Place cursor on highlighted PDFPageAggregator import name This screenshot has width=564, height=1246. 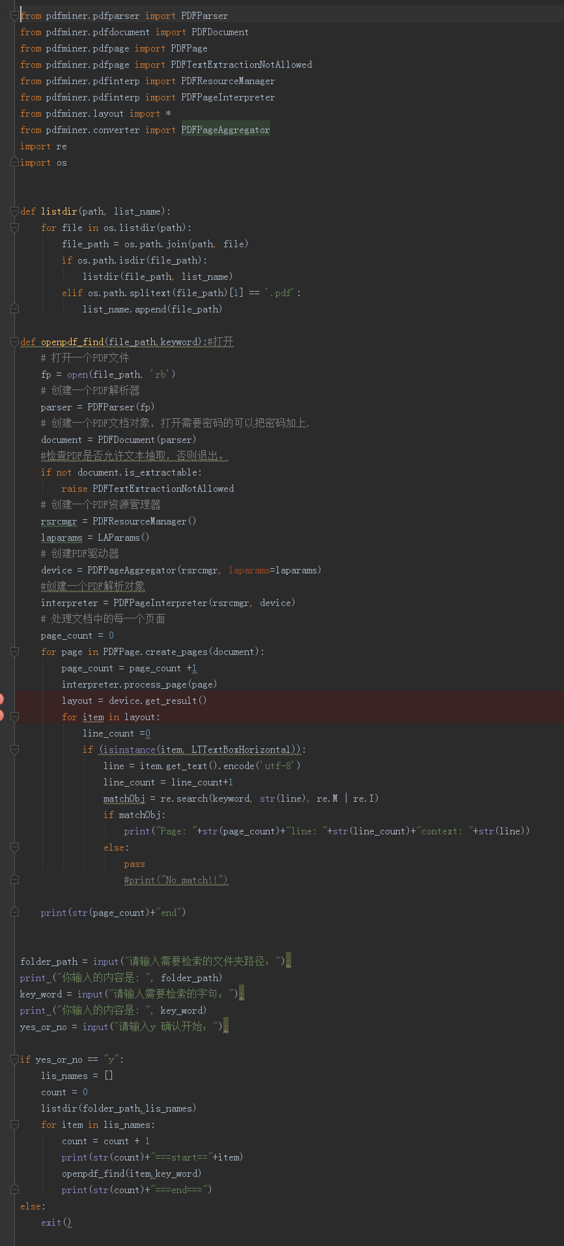coord(225,130)
